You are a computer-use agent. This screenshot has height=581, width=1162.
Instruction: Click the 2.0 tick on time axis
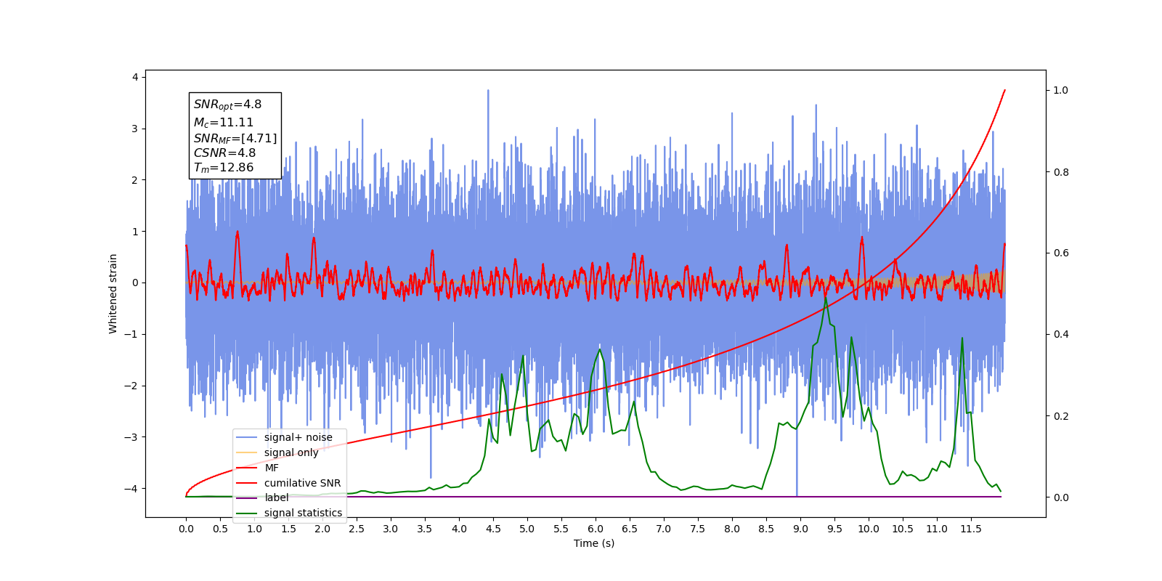[x=322, y=529]
